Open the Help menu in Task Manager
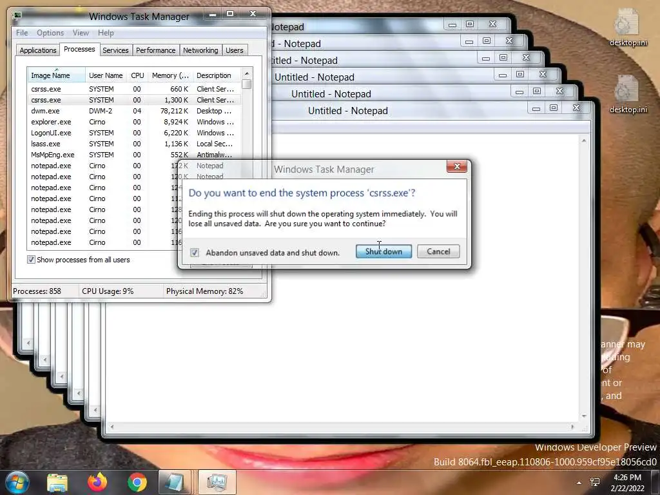Viewport: 660px width, 495px height. click(106, 33)
